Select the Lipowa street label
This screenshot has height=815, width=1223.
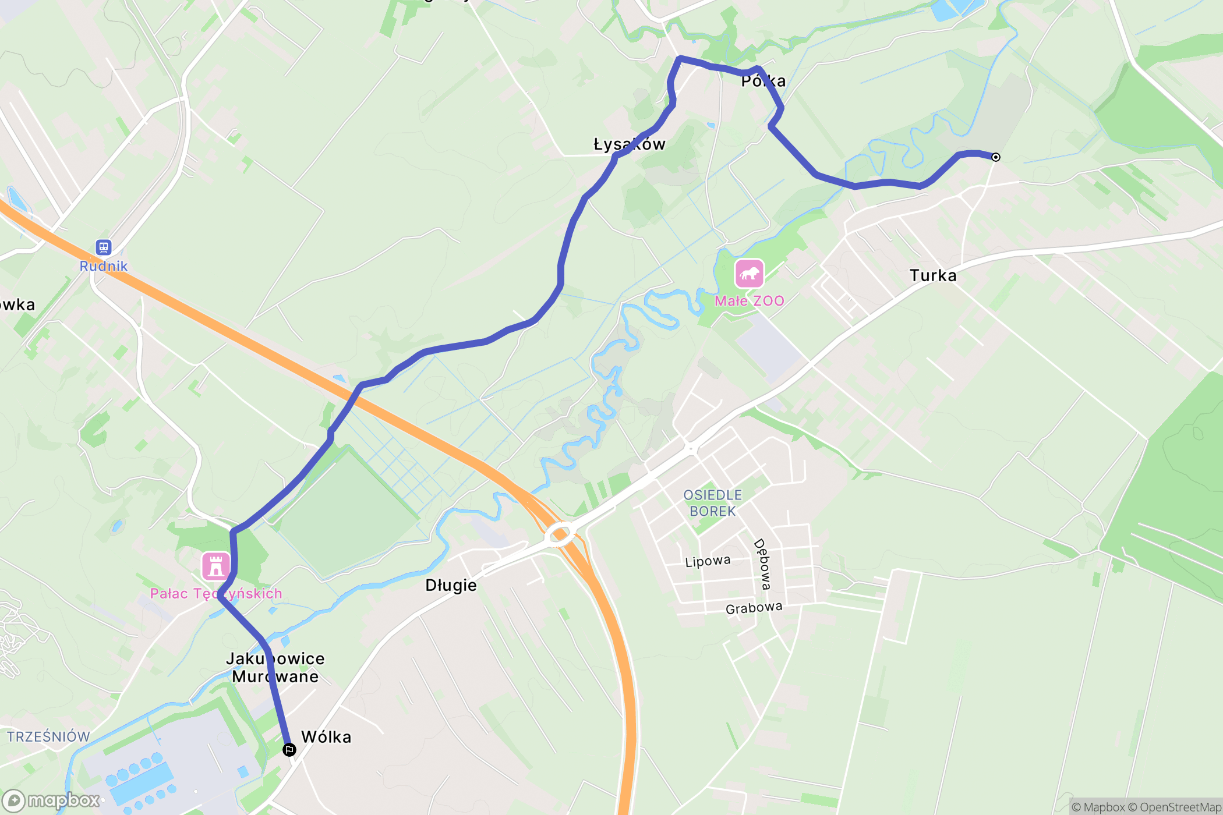(708, 561)
